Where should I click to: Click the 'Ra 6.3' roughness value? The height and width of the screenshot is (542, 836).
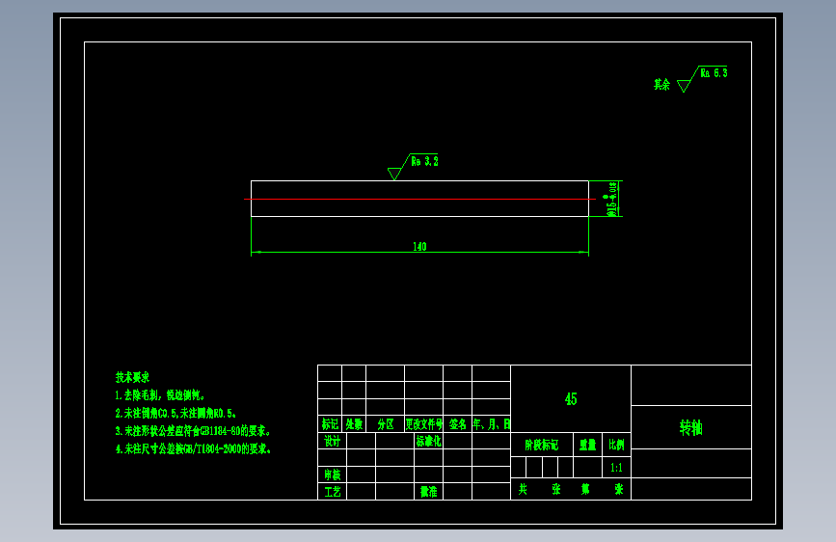(x=714, y=73)
